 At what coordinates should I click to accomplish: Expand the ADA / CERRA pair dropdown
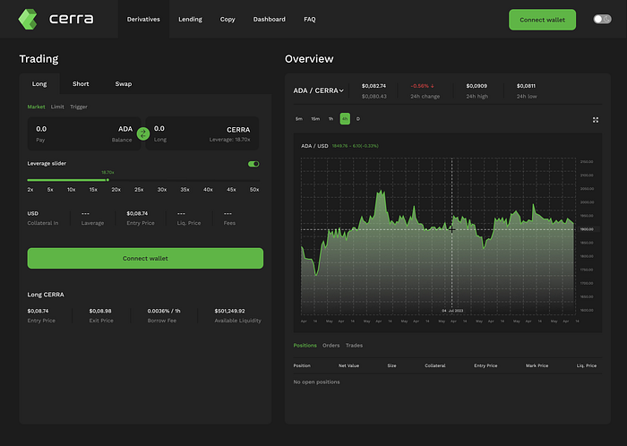pyautogui.click(x=318, y=90)
